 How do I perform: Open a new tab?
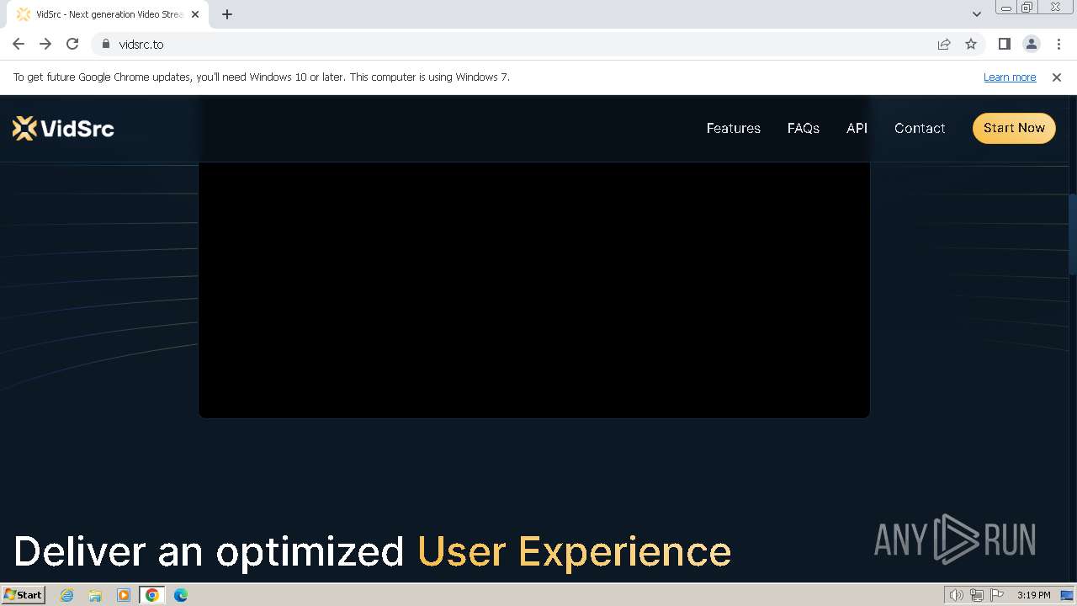(227, 14)
